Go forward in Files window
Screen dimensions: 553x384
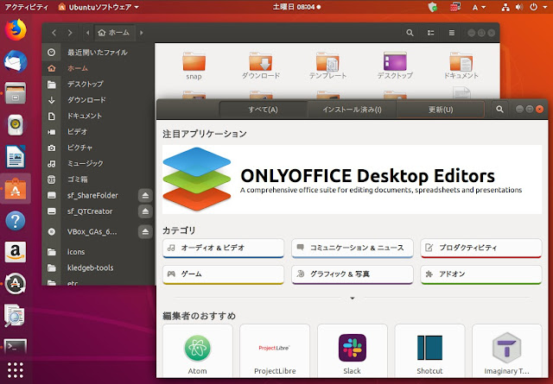(70, 33)
